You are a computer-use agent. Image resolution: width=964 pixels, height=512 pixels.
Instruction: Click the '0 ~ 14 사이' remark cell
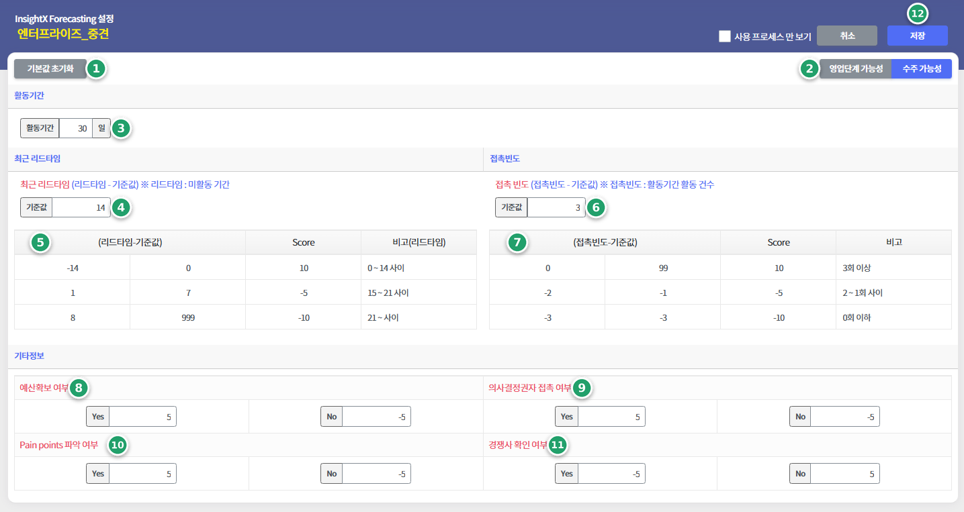click(419, 268)
